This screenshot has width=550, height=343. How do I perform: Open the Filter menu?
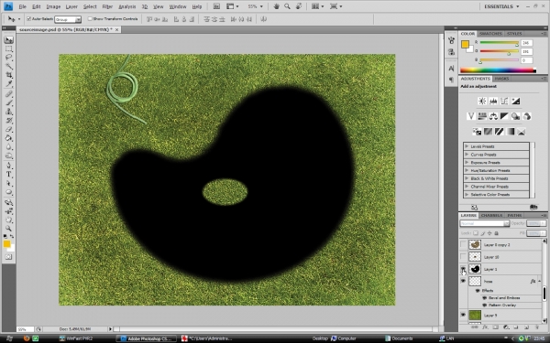pos(107,6)
